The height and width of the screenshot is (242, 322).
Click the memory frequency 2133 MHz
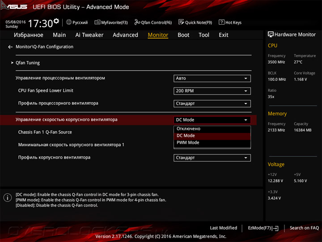tap(276, 130)
